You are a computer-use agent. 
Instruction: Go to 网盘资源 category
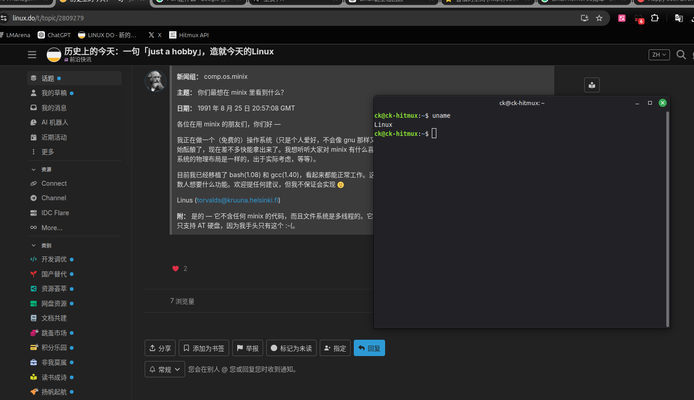[x=74, y=304]
